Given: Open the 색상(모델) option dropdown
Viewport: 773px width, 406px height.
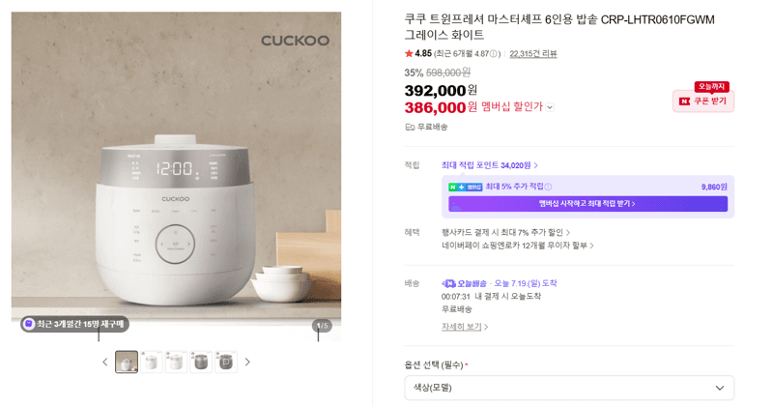Looking at the screenshot, I should click(x=569, y=388).
